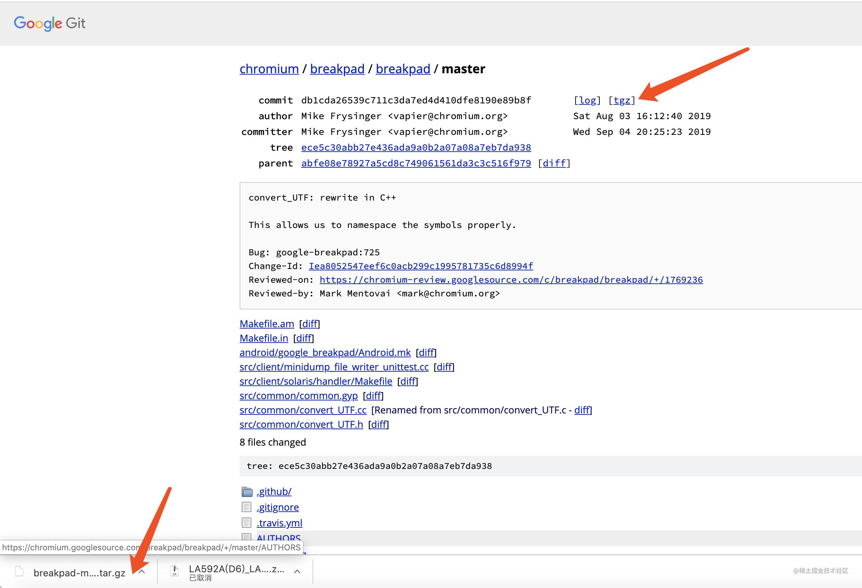Screen dimensions: 862x588
Task: Open the .github/ folder link
Action: [274, 491]
